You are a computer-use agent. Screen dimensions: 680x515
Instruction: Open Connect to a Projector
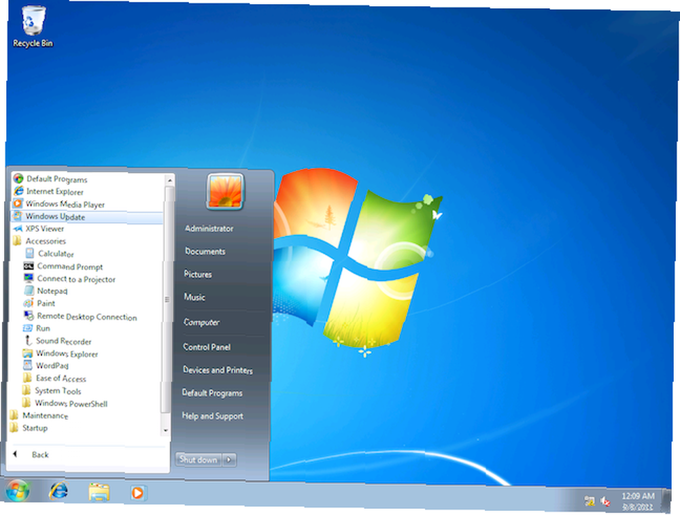coord(69,279)
